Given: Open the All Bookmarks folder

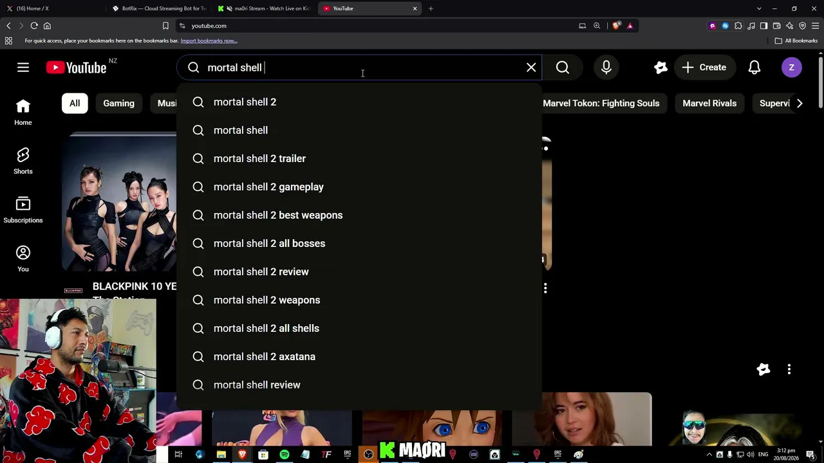Looking at the screenshot, I should [796, 41].
